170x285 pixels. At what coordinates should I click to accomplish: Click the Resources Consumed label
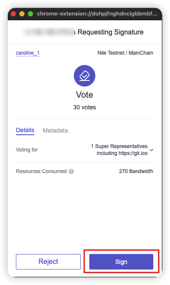click(x=41, y=171)
